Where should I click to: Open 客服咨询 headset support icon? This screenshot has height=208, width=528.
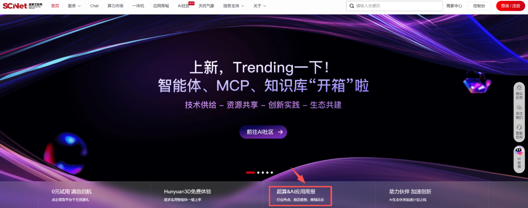[519, 128]
